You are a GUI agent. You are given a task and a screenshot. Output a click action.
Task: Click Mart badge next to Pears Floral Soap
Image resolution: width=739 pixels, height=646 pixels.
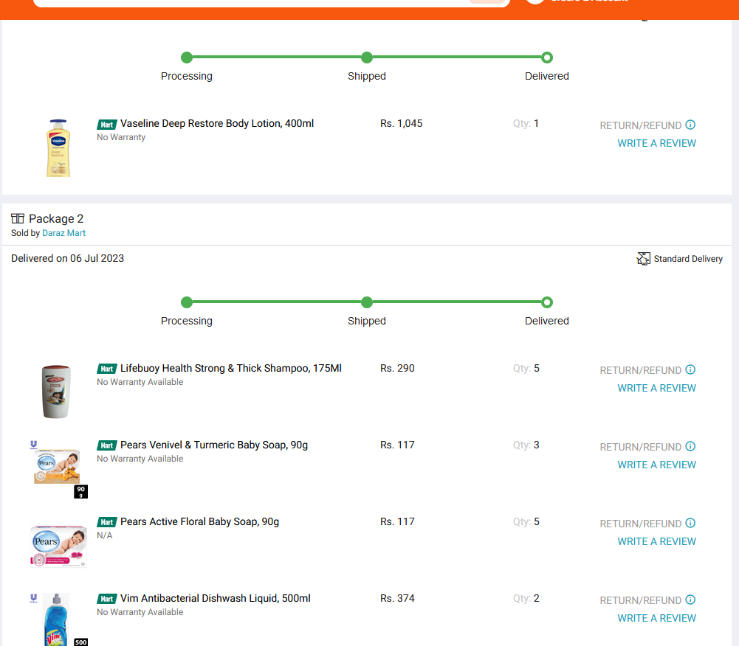click(107, 523)
